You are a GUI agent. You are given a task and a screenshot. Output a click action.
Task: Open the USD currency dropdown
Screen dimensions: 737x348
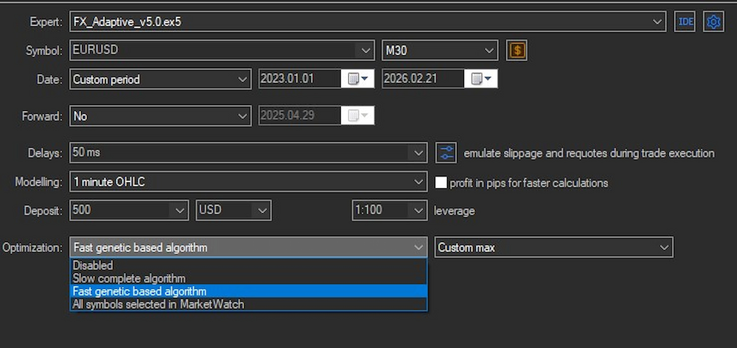pos(234,210)
